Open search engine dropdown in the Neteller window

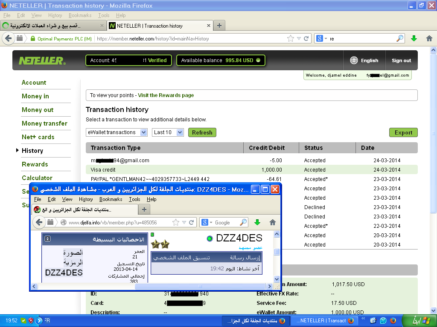point(321,38)
